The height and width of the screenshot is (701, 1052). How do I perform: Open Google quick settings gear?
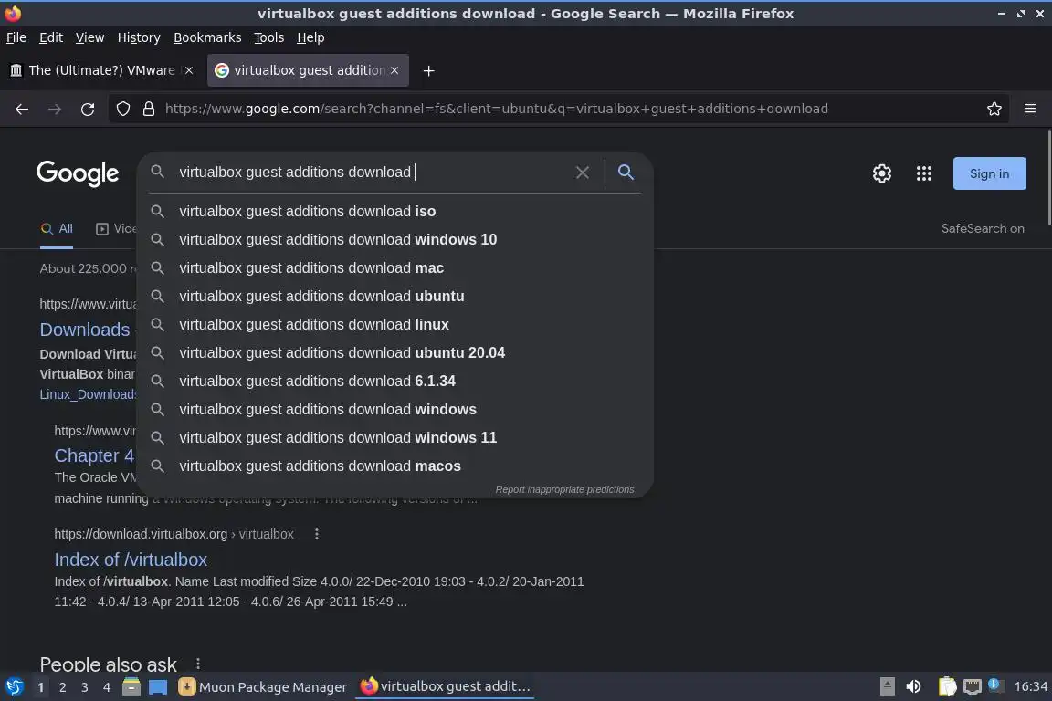(x=881, y=173)
